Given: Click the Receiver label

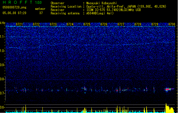Looking at the screenshot, I should tap(57, 10).
